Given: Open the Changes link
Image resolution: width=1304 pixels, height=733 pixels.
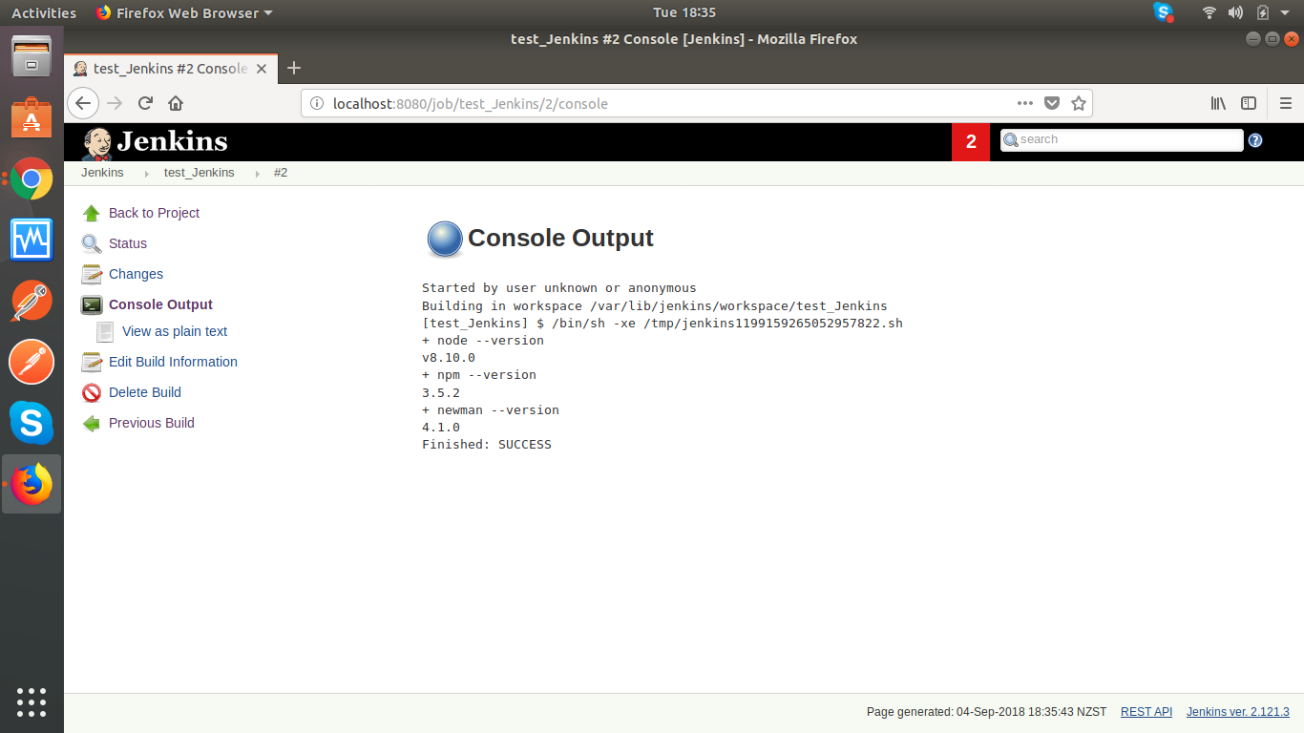Looking at the screenshot, I should click(x=136, y=274).
